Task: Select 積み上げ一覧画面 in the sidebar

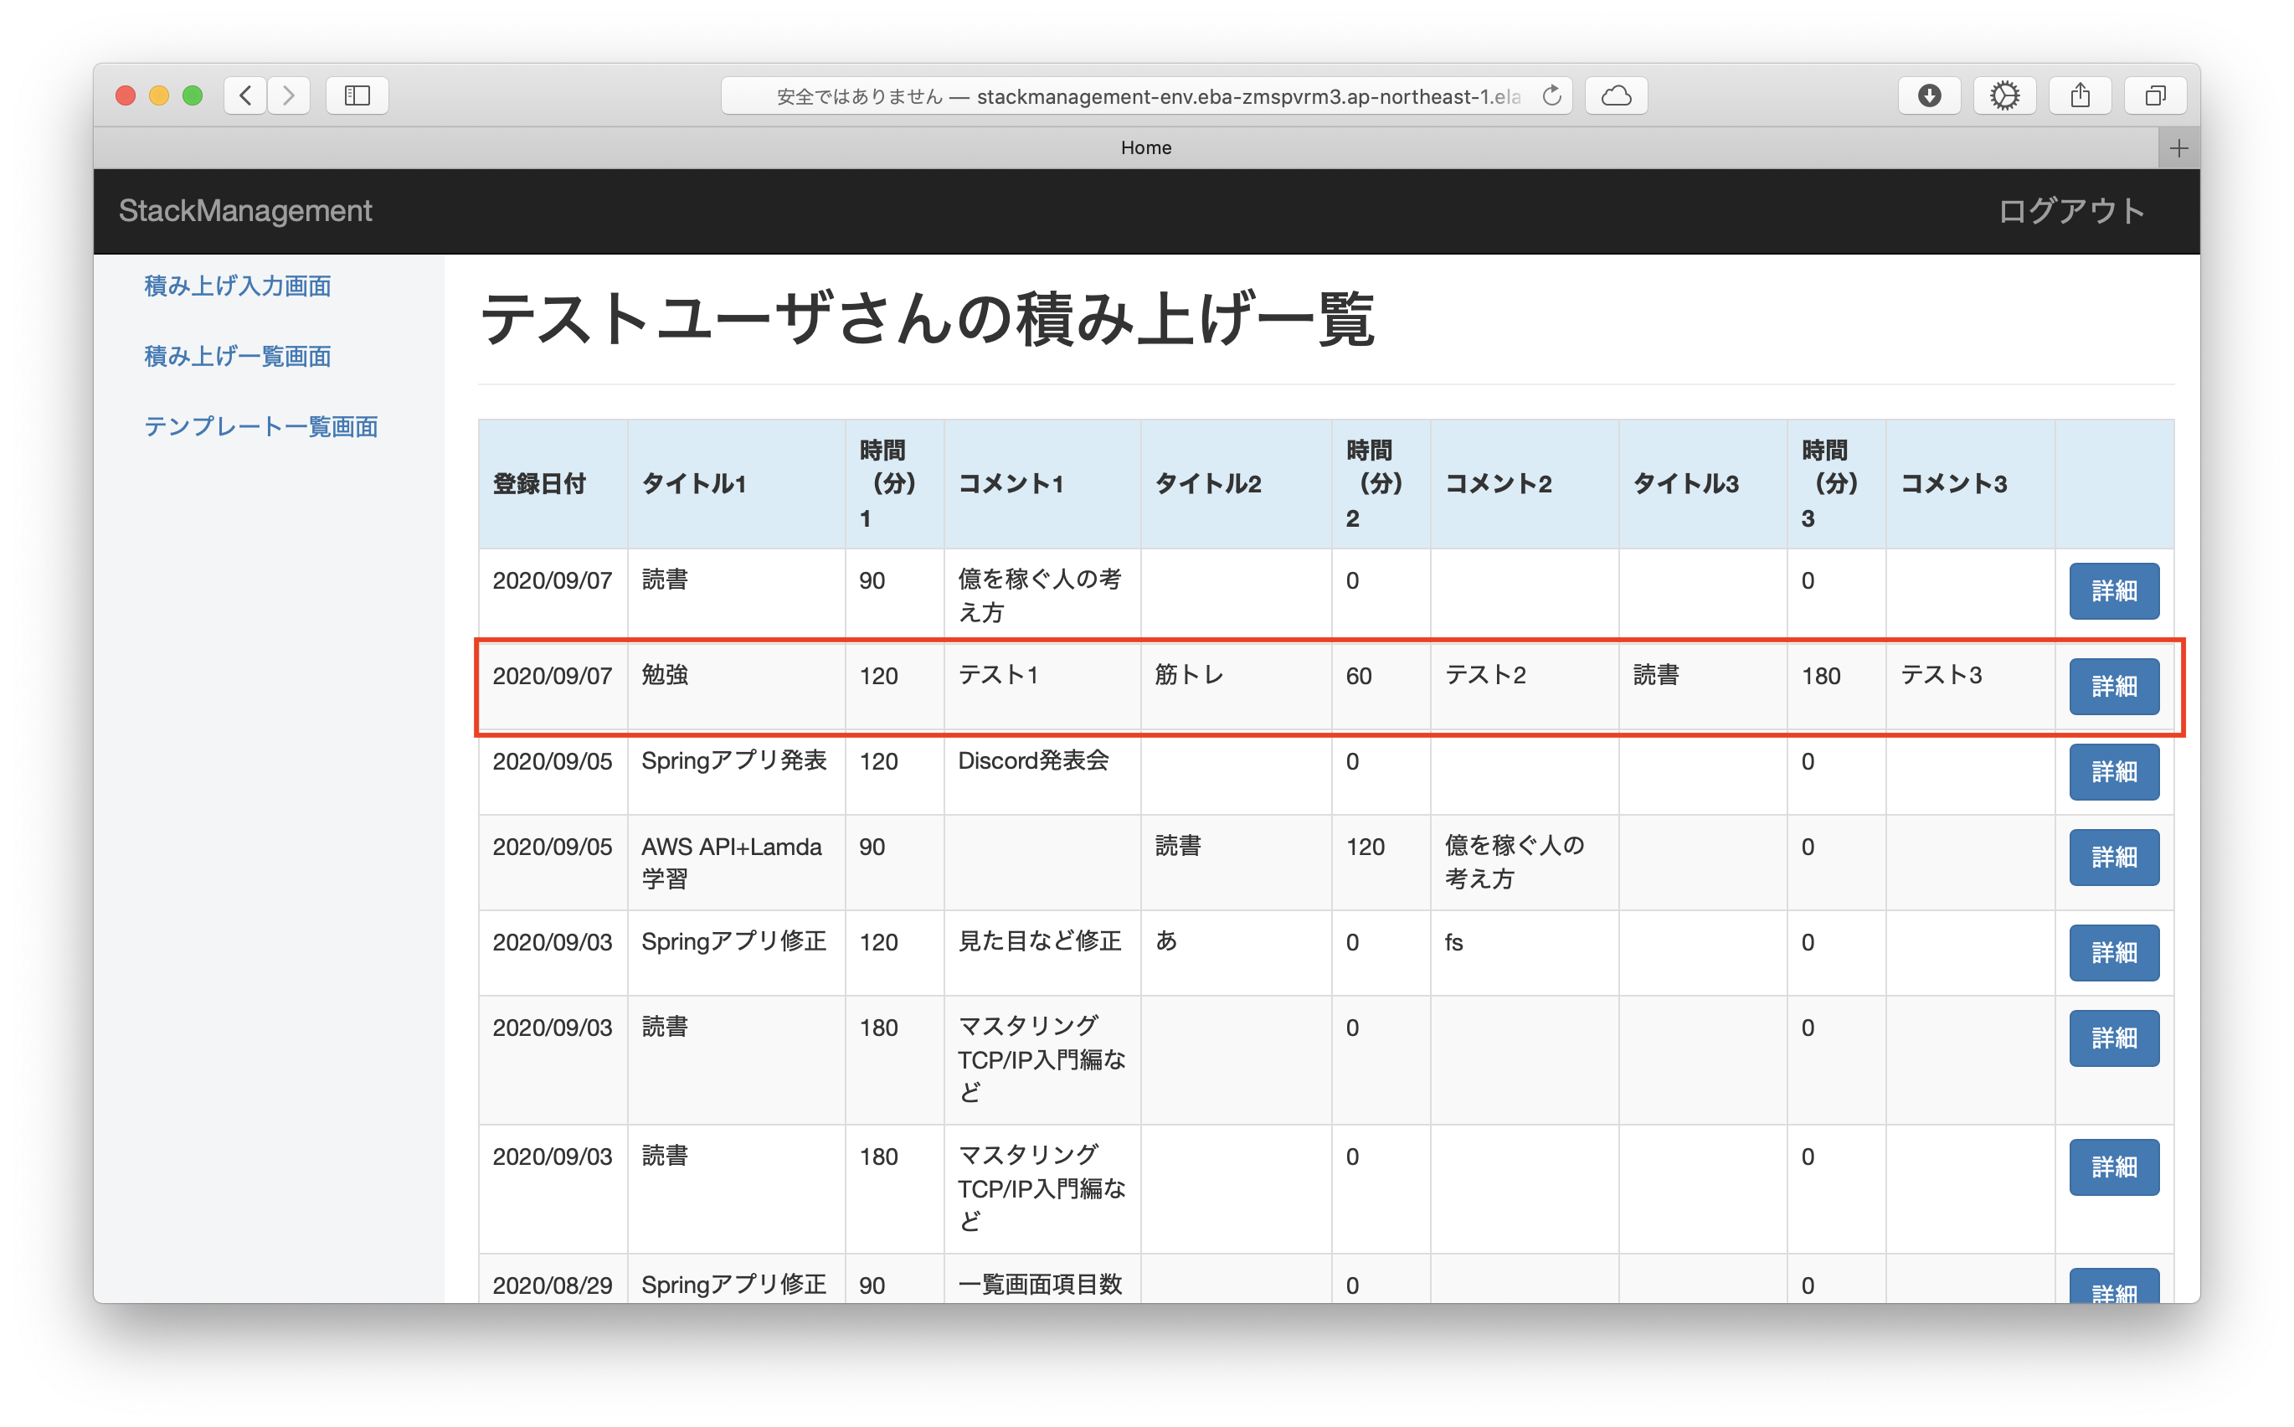Action: (236, 356)
